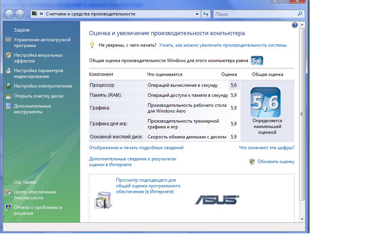Click the shield icon beside Настройка визуальных эффектов
This screenshot has width=370, height=234.
(x=8, y=55)
